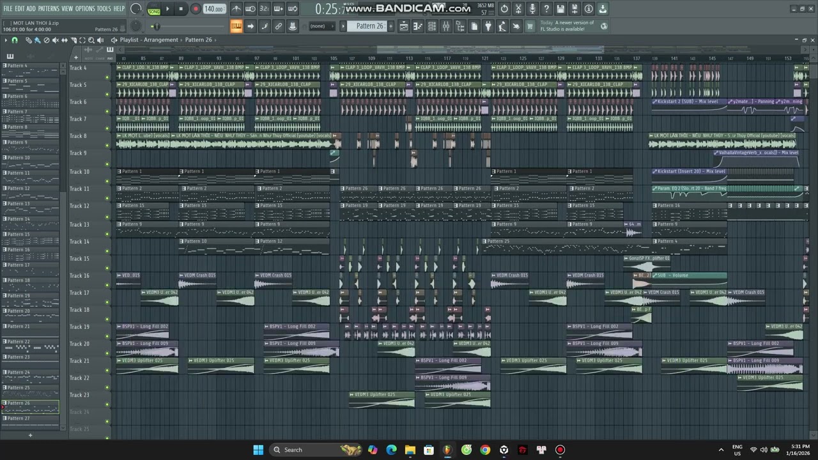
Task: Select the playlist Draw pencil tool
Action: click(x=29, y=40)
